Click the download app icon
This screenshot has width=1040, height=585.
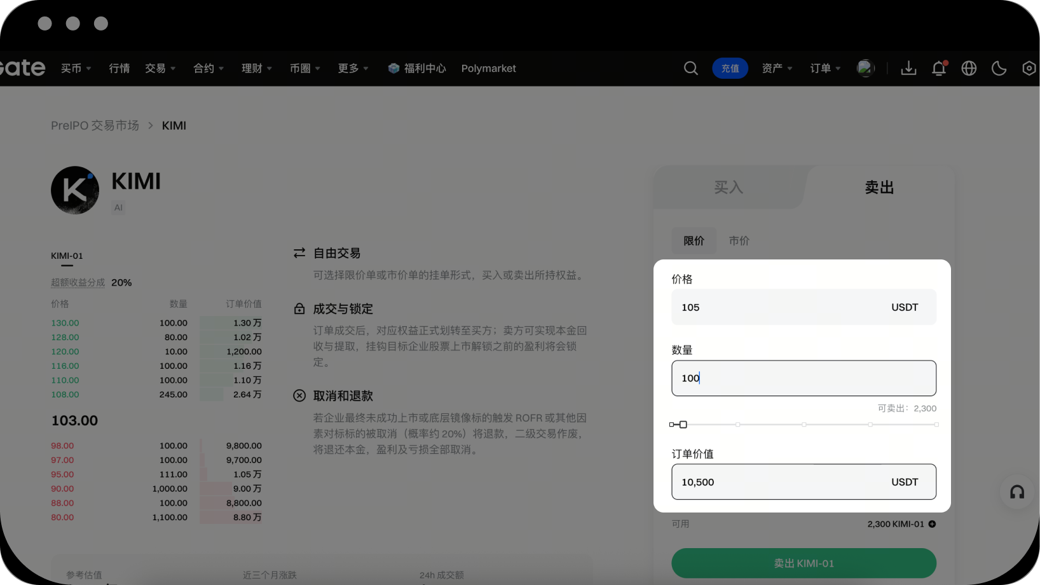908,68
